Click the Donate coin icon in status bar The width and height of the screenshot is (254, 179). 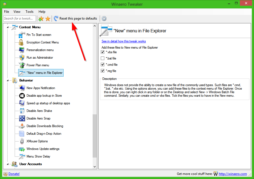coord(5,174)
